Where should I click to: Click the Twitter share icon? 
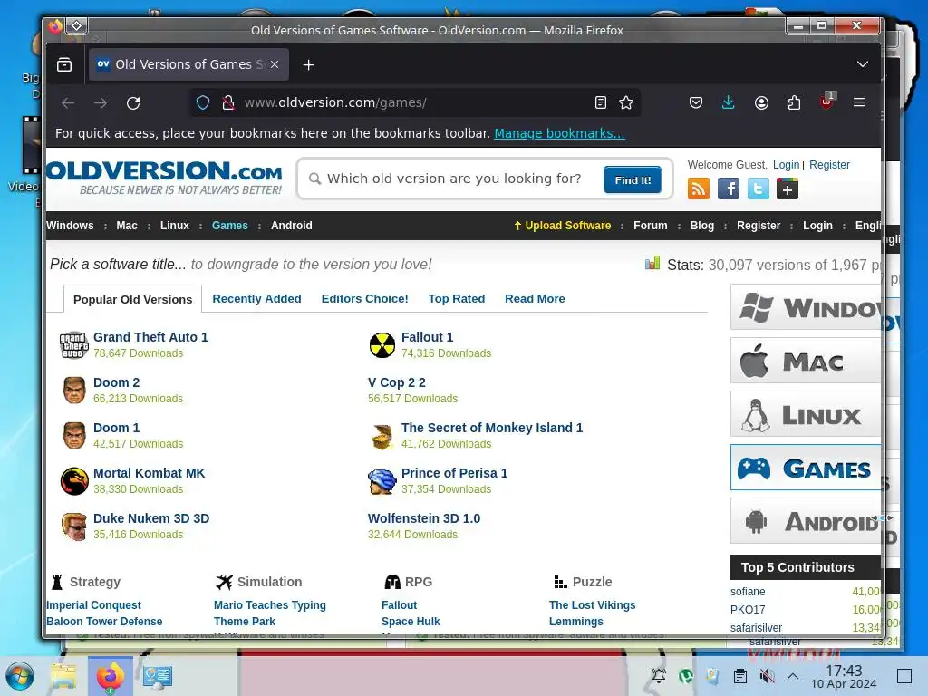click(759, 188)
